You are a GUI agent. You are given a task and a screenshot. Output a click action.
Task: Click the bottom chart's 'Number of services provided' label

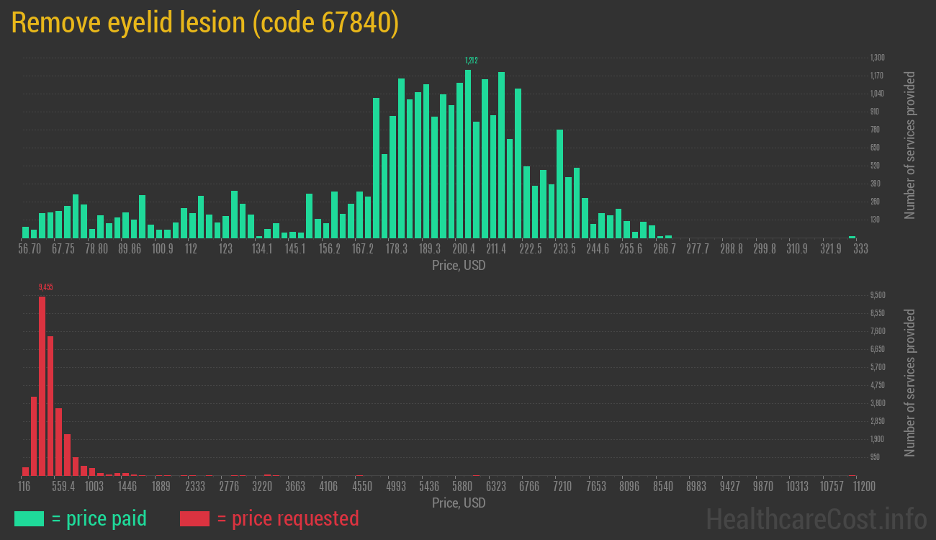[910, 382]
